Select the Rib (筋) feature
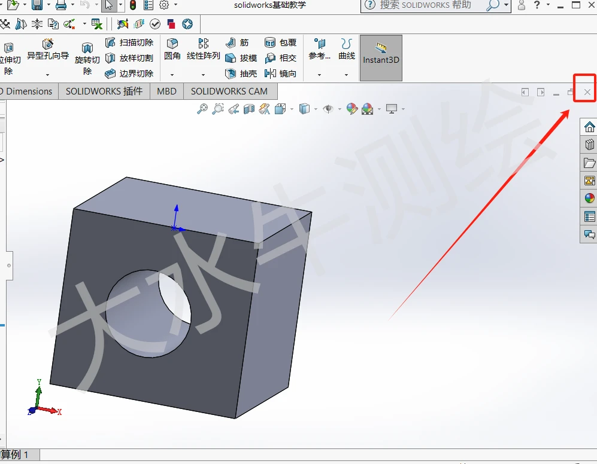The height and width of the screenshot is (464, 597). (237, 42)
